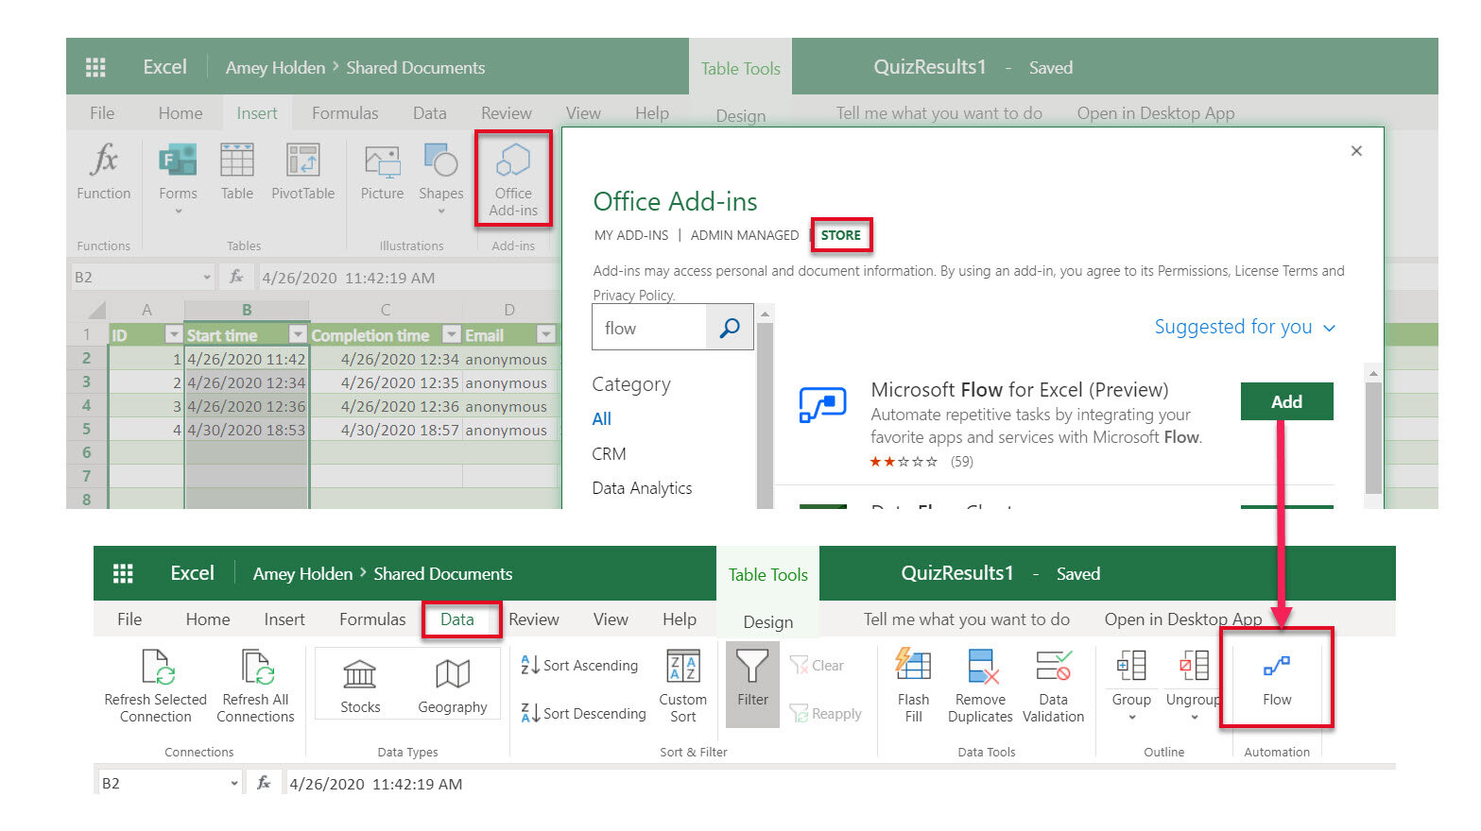Image resolution: width=1481 pixels, height=831 pixels.
Task: Sort Ascending in Data ribbon
Action: pos(579,665)
